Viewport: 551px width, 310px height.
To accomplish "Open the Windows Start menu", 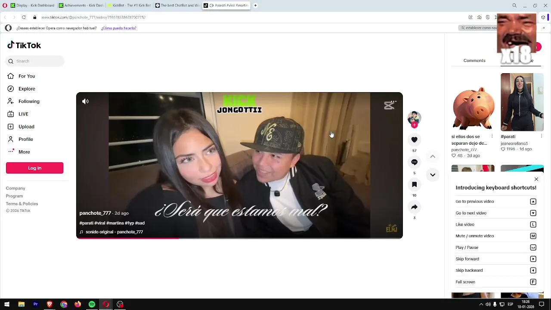I will coord(7,304).
